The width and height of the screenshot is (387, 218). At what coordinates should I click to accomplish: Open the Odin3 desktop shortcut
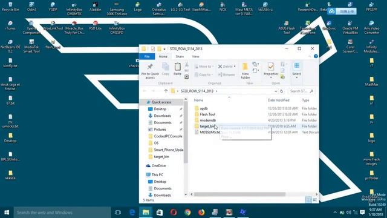pyautogui.click(x=31, y=7)
